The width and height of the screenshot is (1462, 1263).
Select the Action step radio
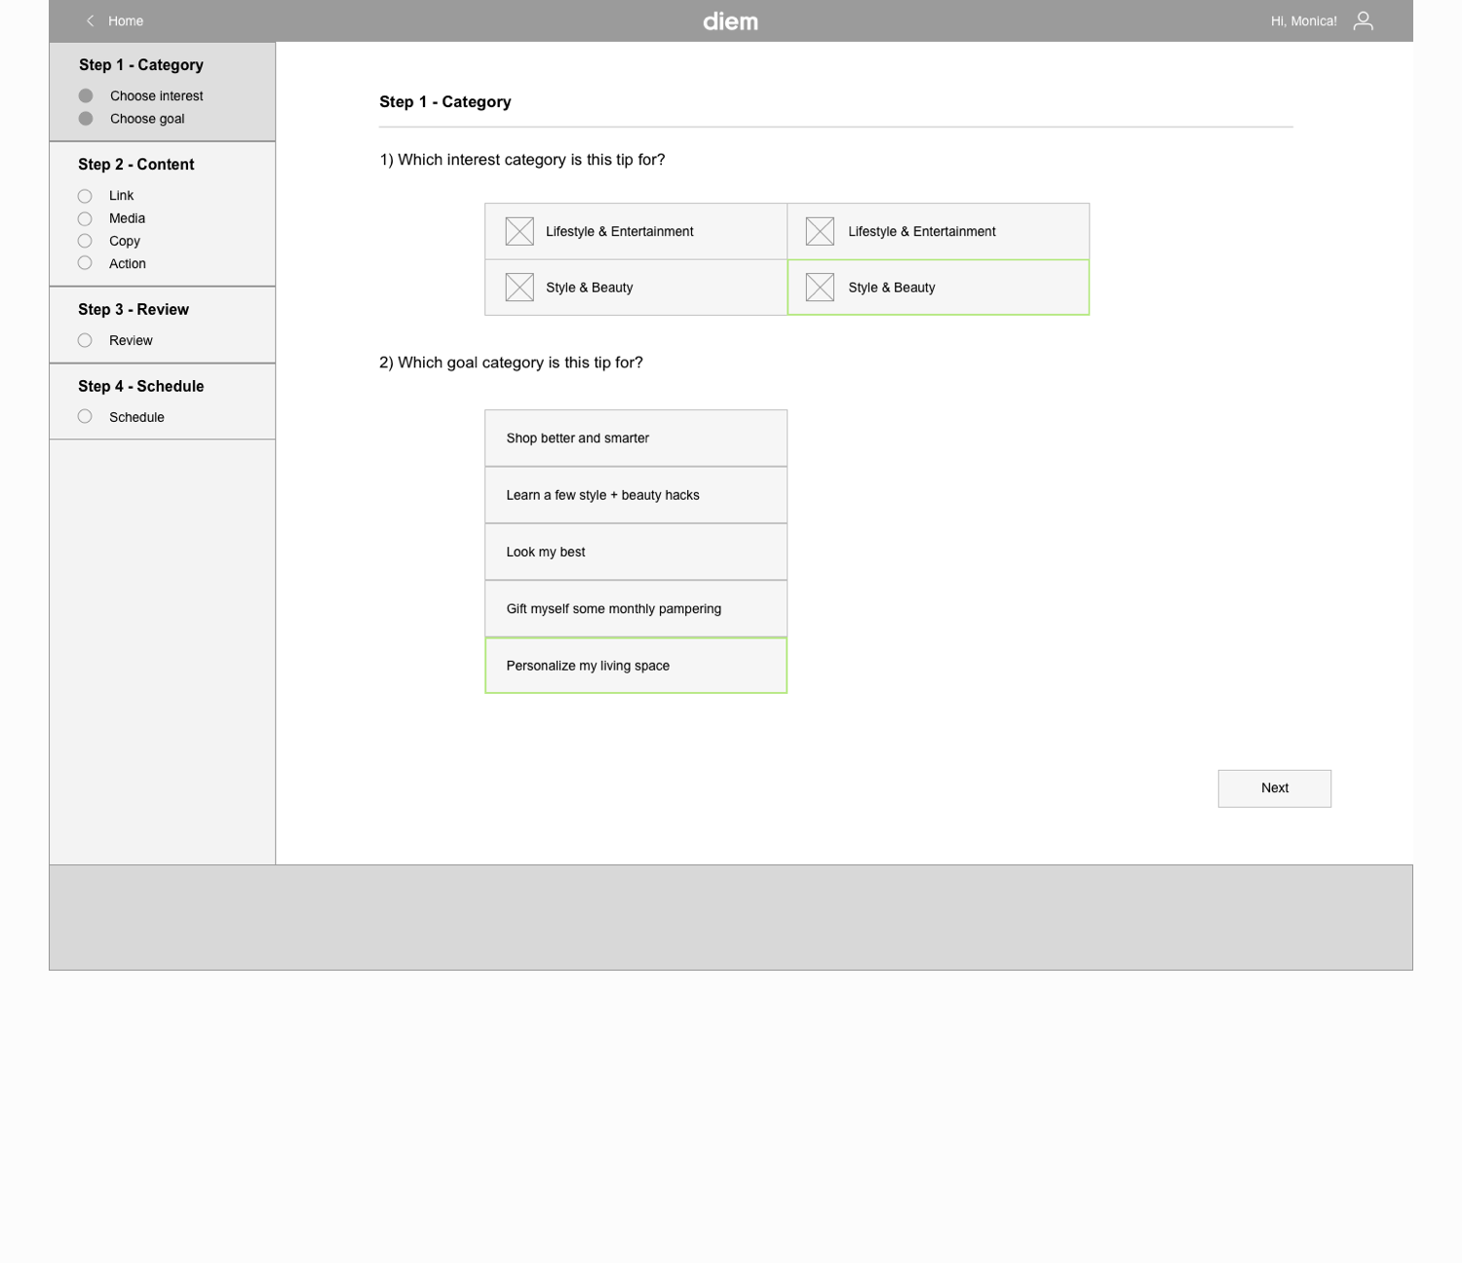tap(85, 263)
